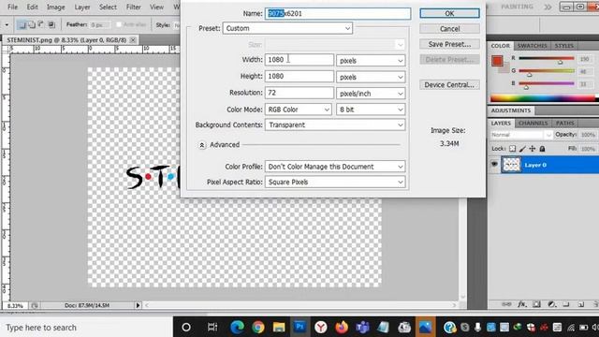
Task: Toggle visibility eye of Layer 0
Action: [x=494, y=165]
